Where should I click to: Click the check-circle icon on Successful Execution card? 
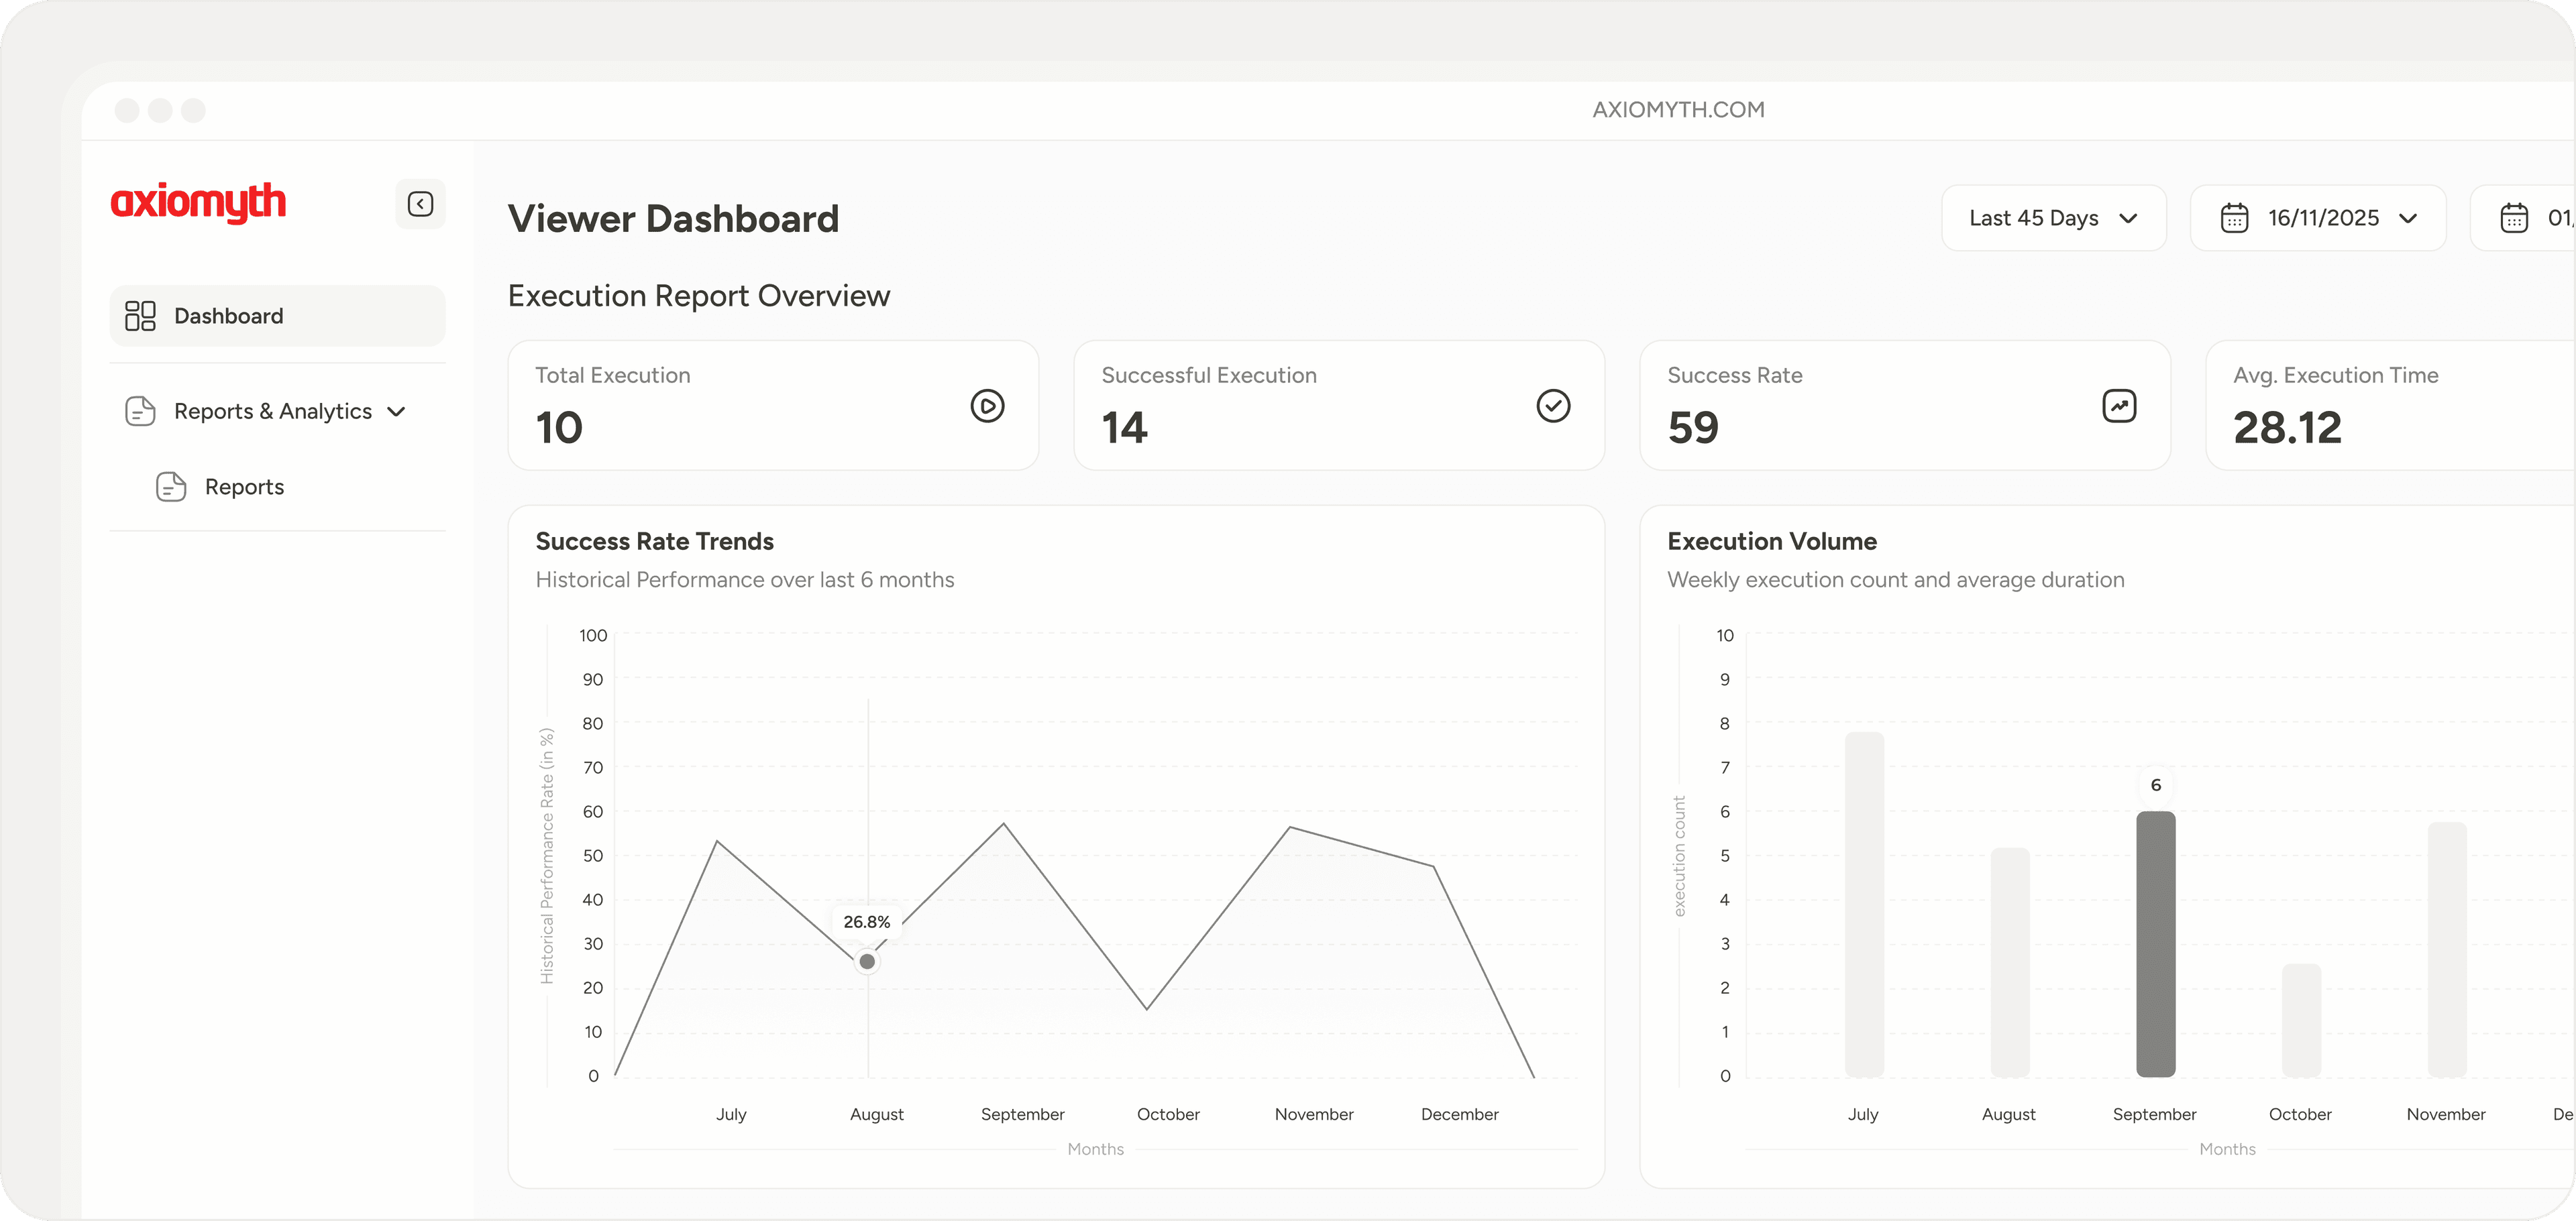click(1552, 406)
